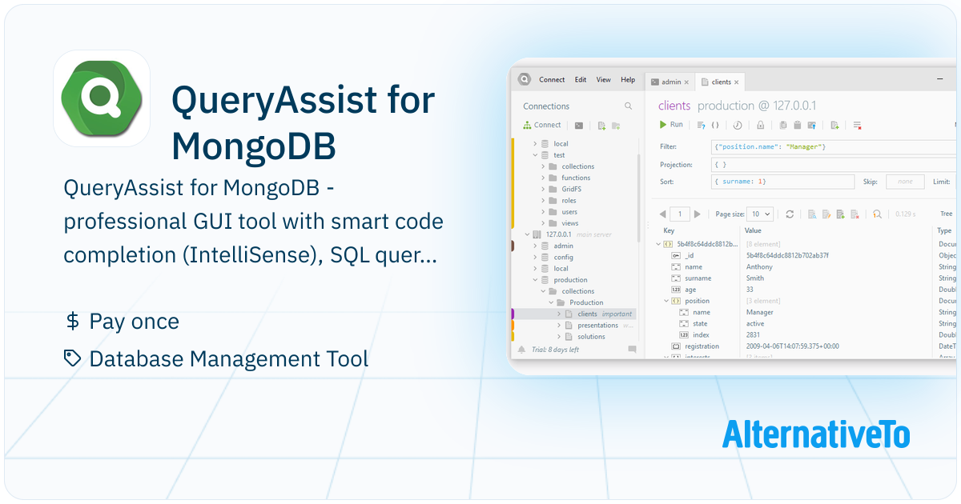Viewport: 961px width, 504px height.
Task: Open the Connect menu
Action: coord(552,79)
